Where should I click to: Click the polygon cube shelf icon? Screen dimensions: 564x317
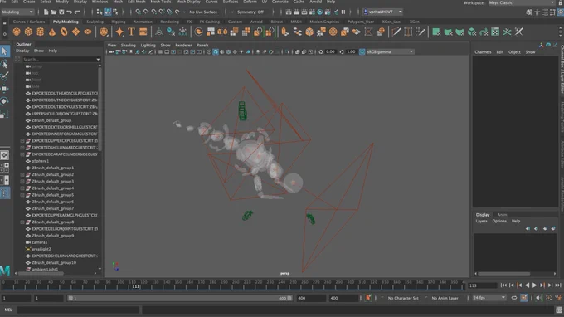pyautogui.click(x=28, y=32)
